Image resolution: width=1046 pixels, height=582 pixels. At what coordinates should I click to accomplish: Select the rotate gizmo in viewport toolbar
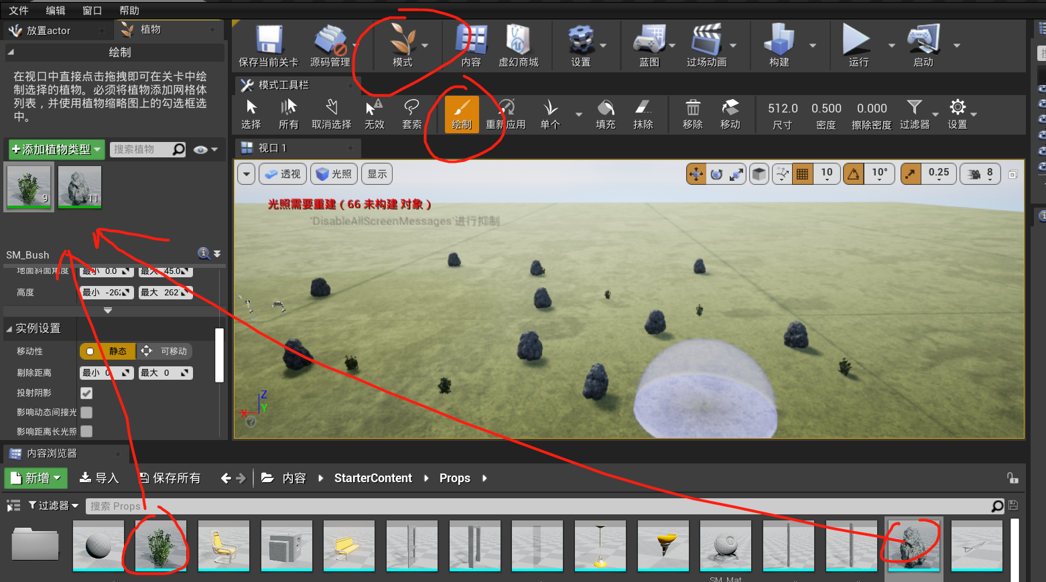(x=716, y=174)
